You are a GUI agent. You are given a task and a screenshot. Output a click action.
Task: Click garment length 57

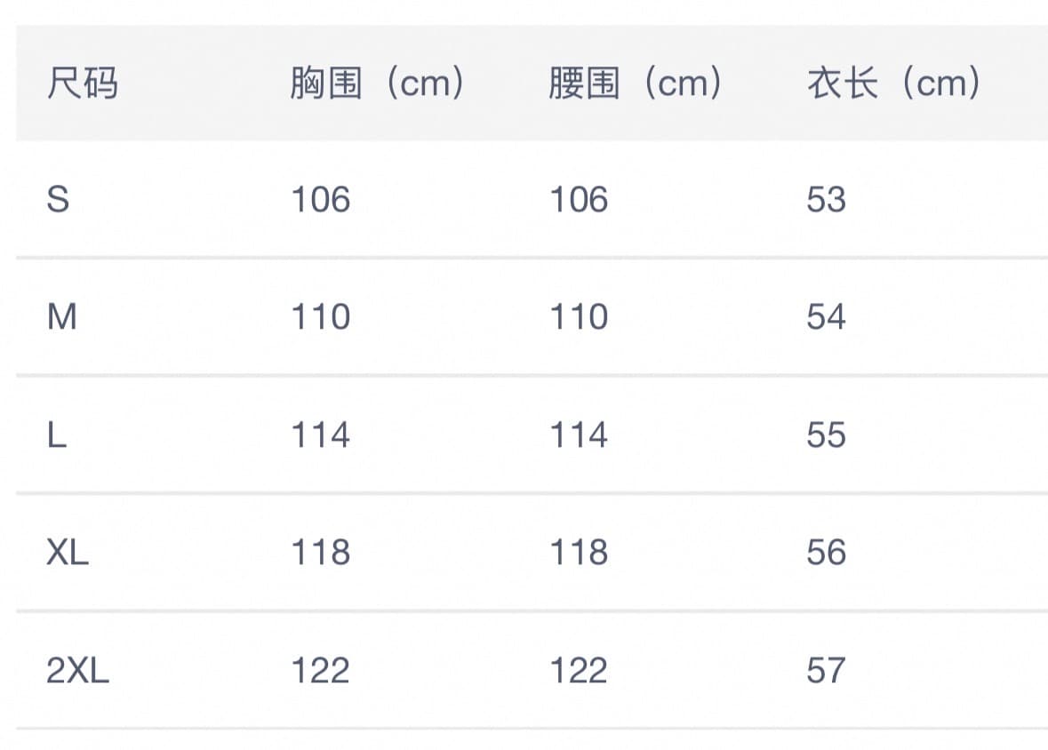point(826,670)
